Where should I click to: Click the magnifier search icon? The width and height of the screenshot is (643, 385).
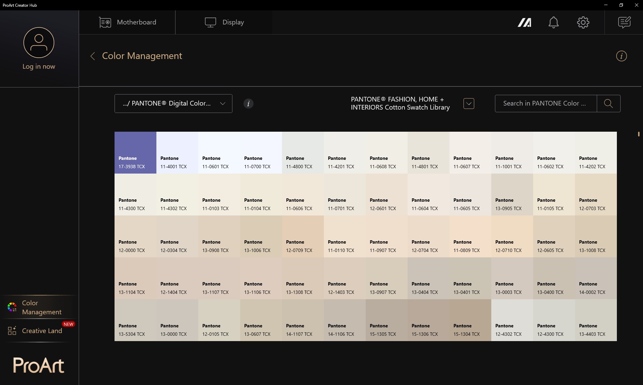[608, 104]
